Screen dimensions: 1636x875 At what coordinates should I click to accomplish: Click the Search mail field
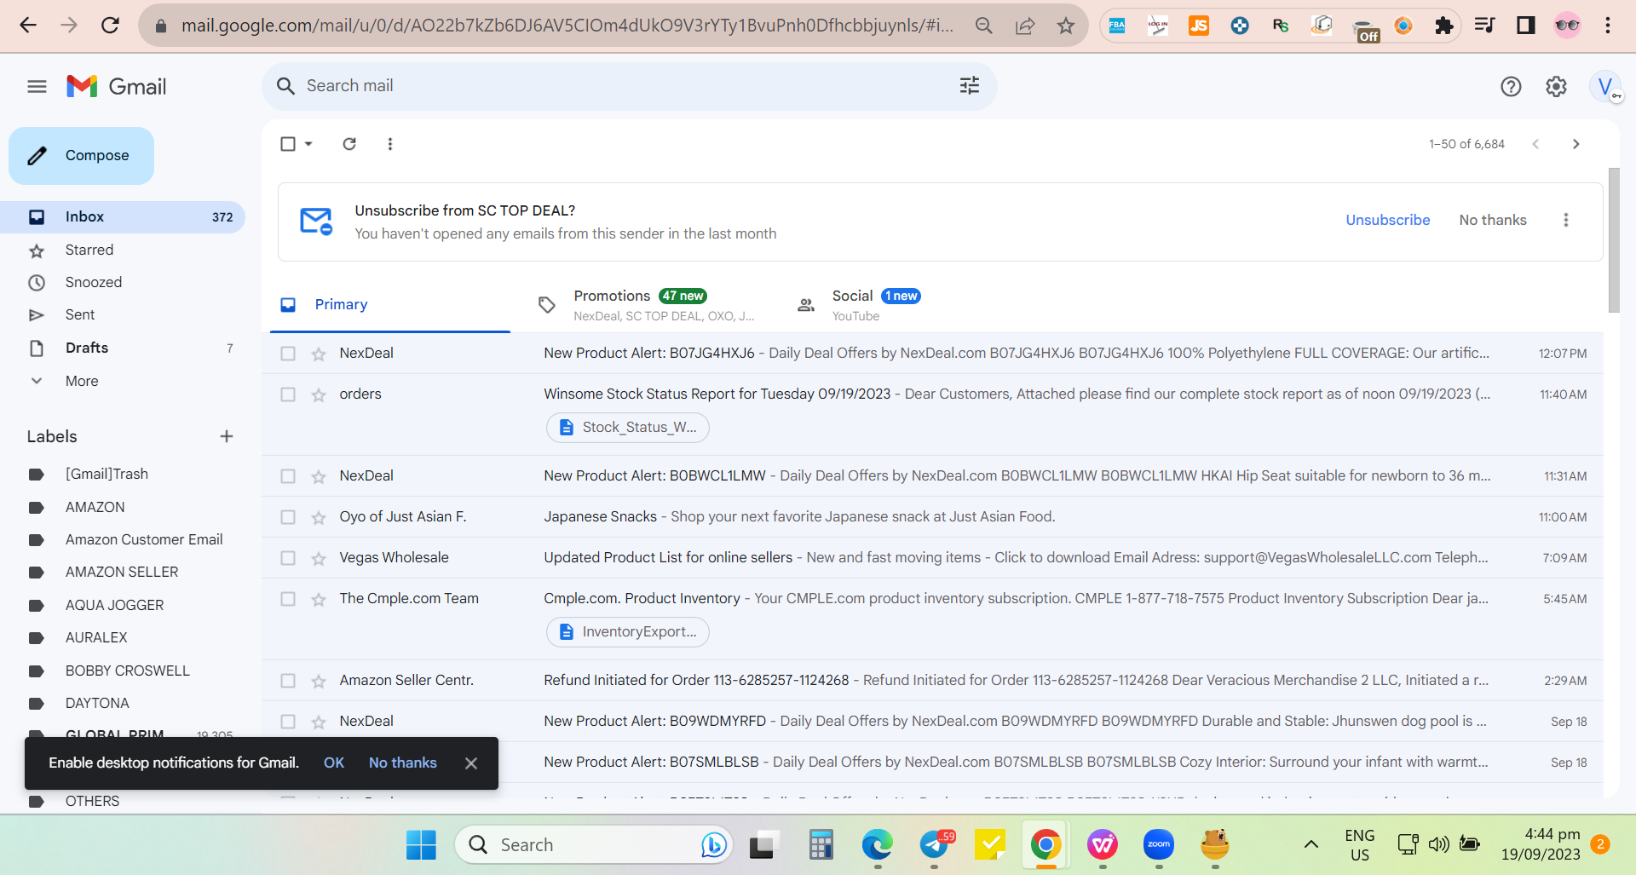(629, 86)
